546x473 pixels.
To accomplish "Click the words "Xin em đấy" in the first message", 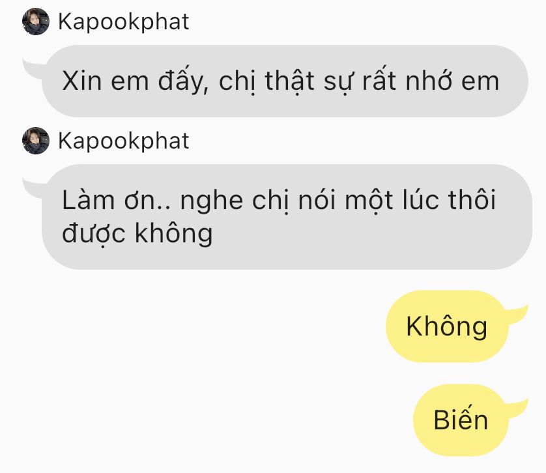I will [136, 81].
